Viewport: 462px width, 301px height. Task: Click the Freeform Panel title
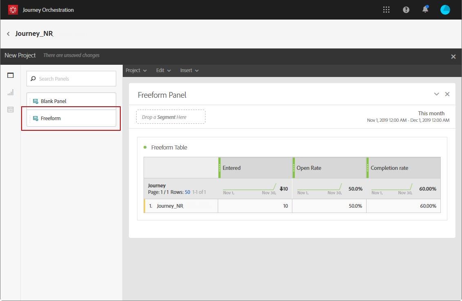(x=162, y=95)
